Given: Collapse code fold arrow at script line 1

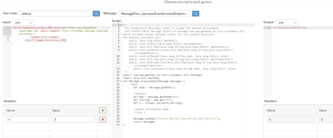Looking at the screenshot, I should click(x=121, y=25).
